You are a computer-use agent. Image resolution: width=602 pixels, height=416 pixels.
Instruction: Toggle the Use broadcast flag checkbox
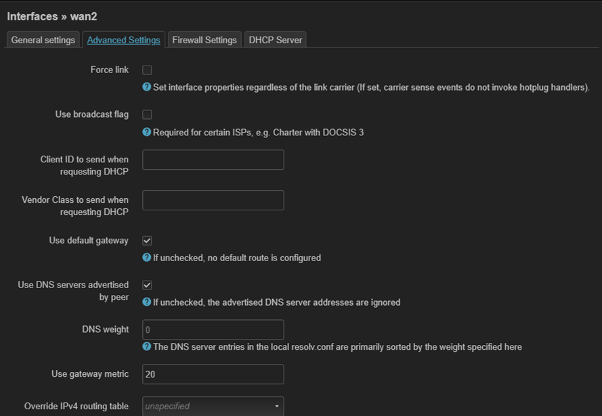pyautogui.click(x=147, y=114)
